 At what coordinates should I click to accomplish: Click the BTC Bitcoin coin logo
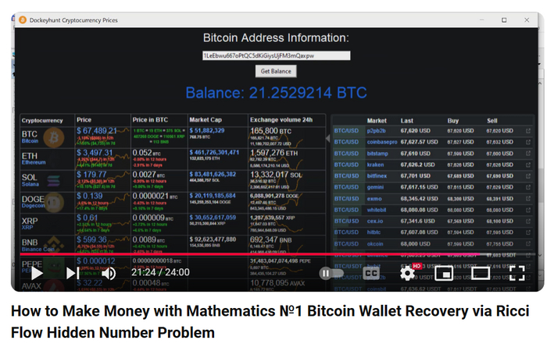[54, 137]
